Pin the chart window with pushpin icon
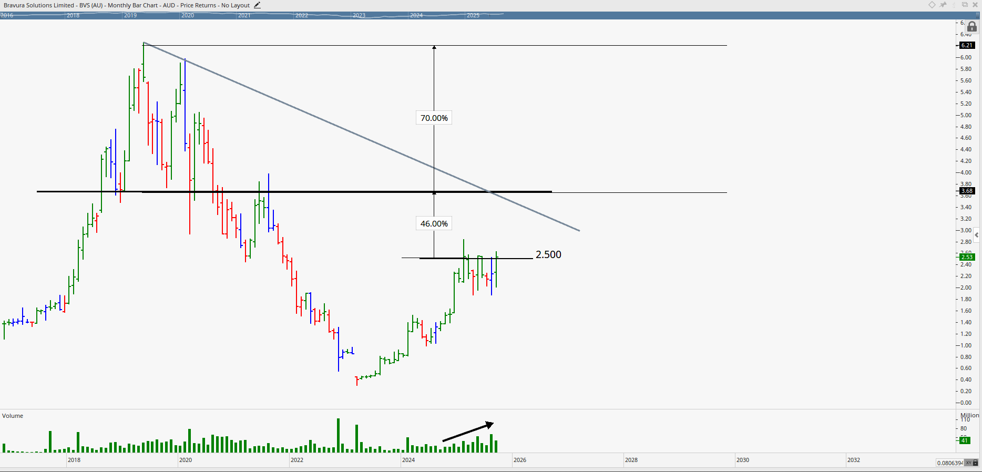This screenshot has width=982, height=472. click(943, 5)
